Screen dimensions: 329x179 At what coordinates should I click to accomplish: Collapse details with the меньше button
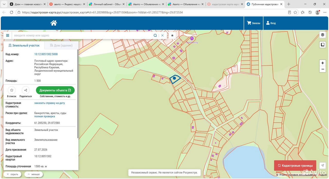point(34,174)
